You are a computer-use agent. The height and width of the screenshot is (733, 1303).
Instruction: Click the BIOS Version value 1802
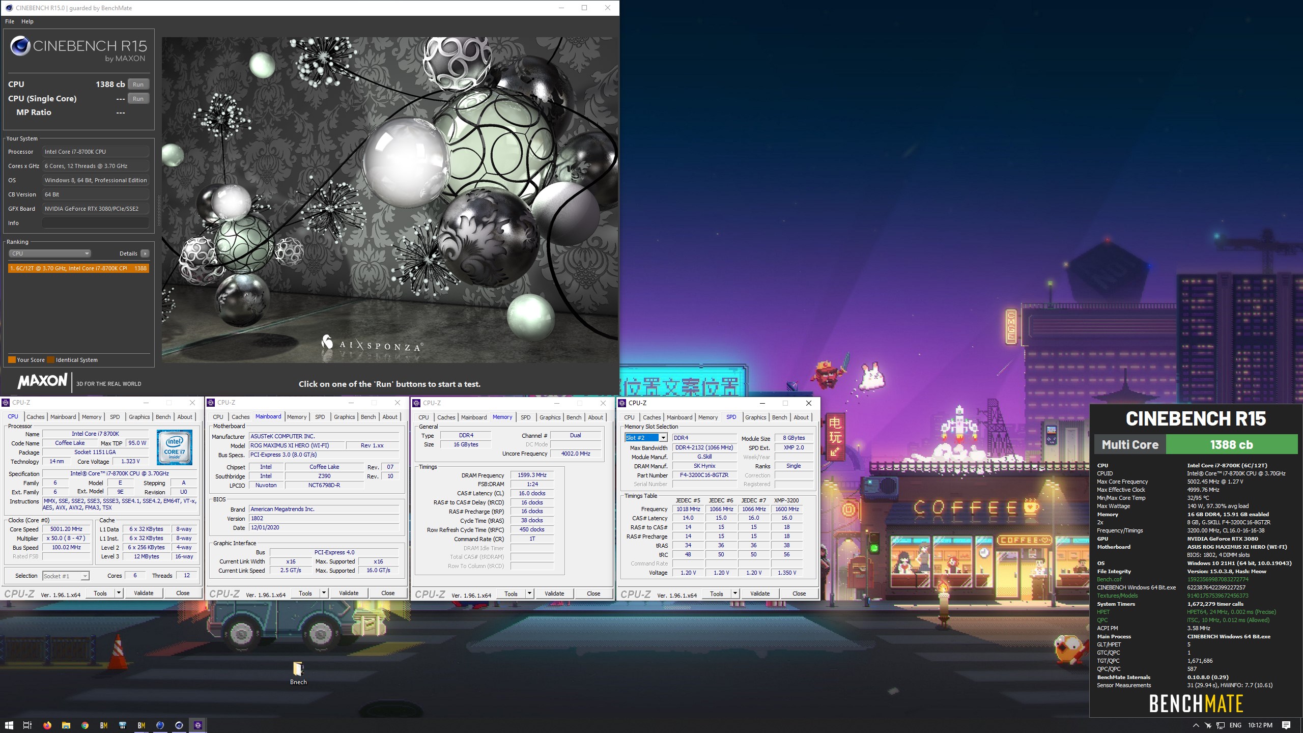(324, 518)
